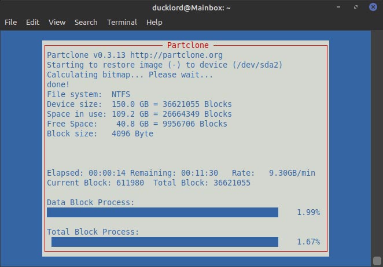Click the 1.99% percentage value
Image resolution: width=383 pixels, height=267 pixels.
tap(308, 212)
